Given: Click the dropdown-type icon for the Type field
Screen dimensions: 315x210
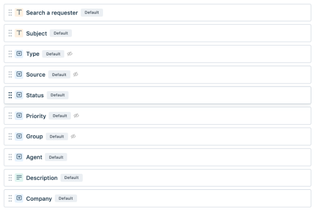Looking at the screenshot, I should click(19, 54).
